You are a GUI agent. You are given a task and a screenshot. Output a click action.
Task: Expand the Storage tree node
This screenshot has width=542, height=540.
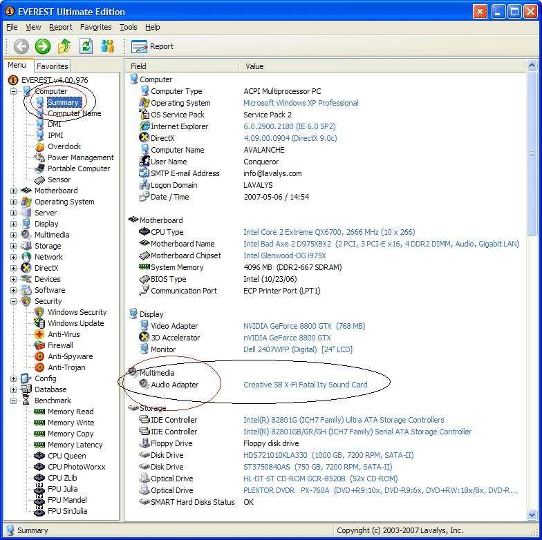tap(13, 246)
